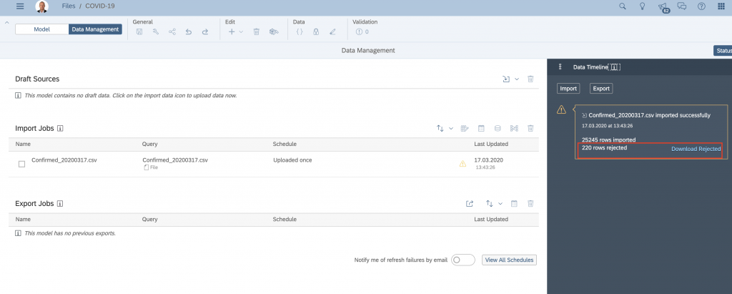Expand the Add dropdown arrow under Edit

(241, 31)
